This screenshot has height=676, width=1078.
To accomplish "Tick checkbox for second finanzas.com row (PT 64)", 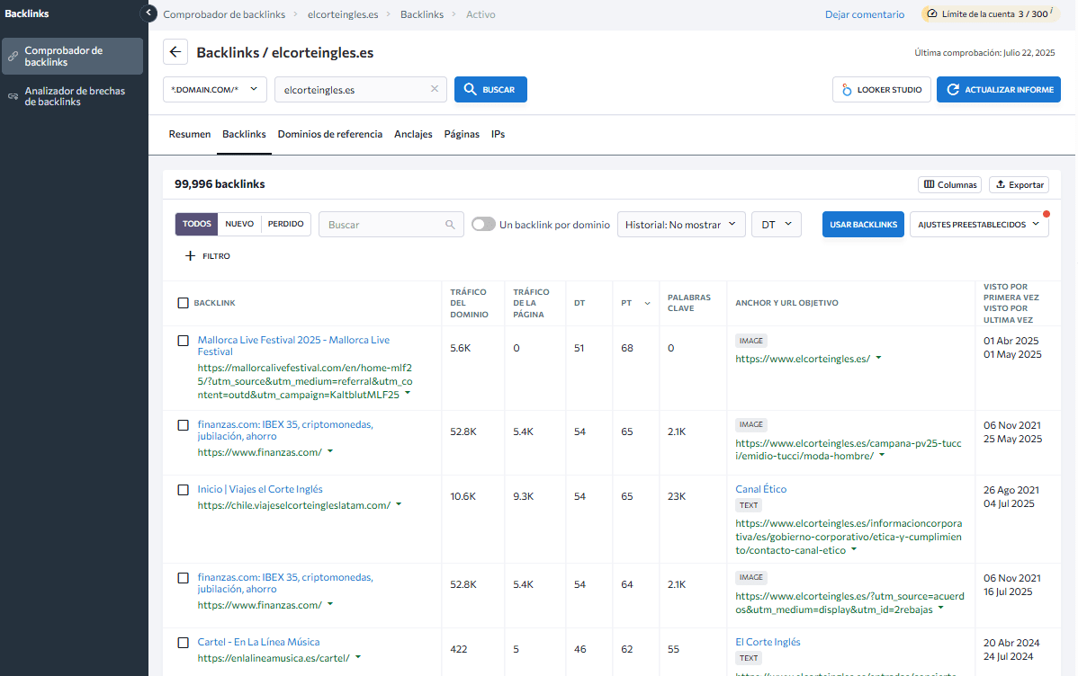I will [x=183, y=578].
